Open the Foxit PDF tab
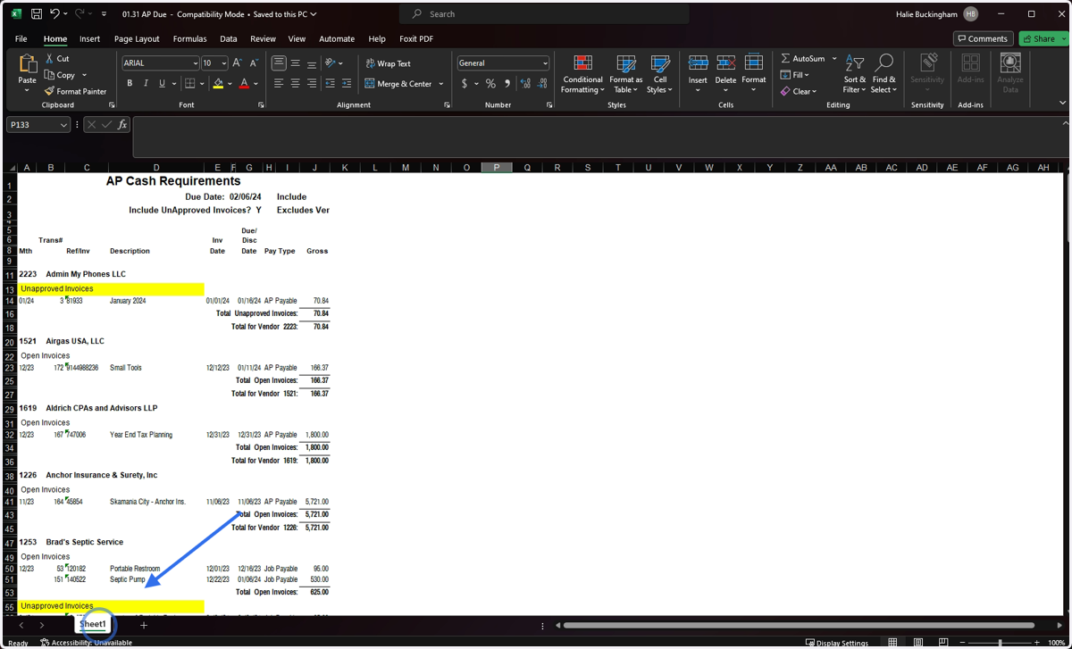Viewport: 1072px width, 649px height. tap(416, 39)
